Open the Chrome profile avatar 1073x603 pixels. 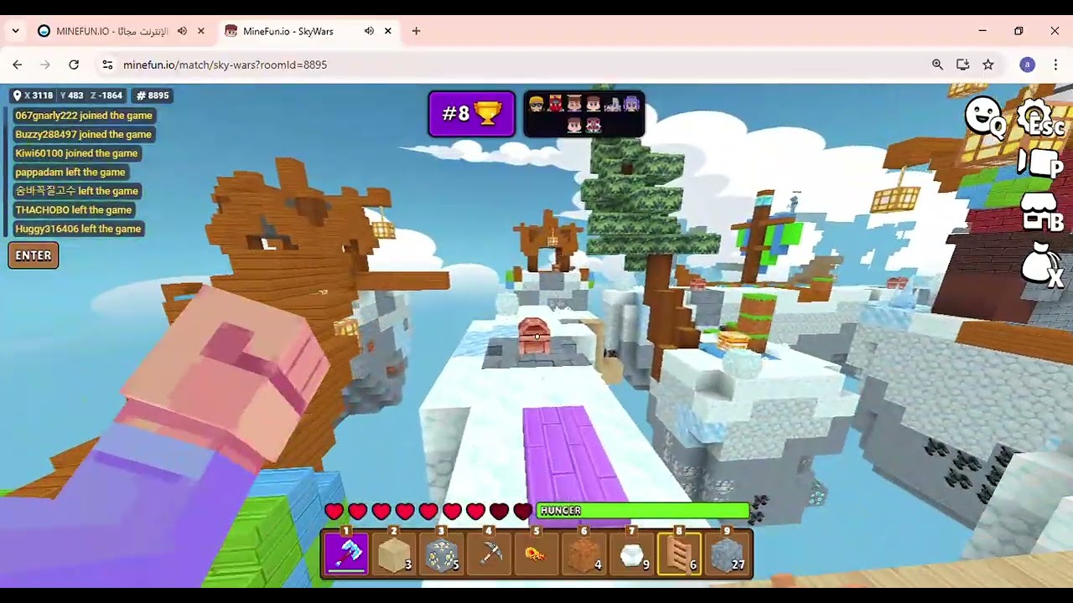pyautogui.click(x=1028, y=64)
